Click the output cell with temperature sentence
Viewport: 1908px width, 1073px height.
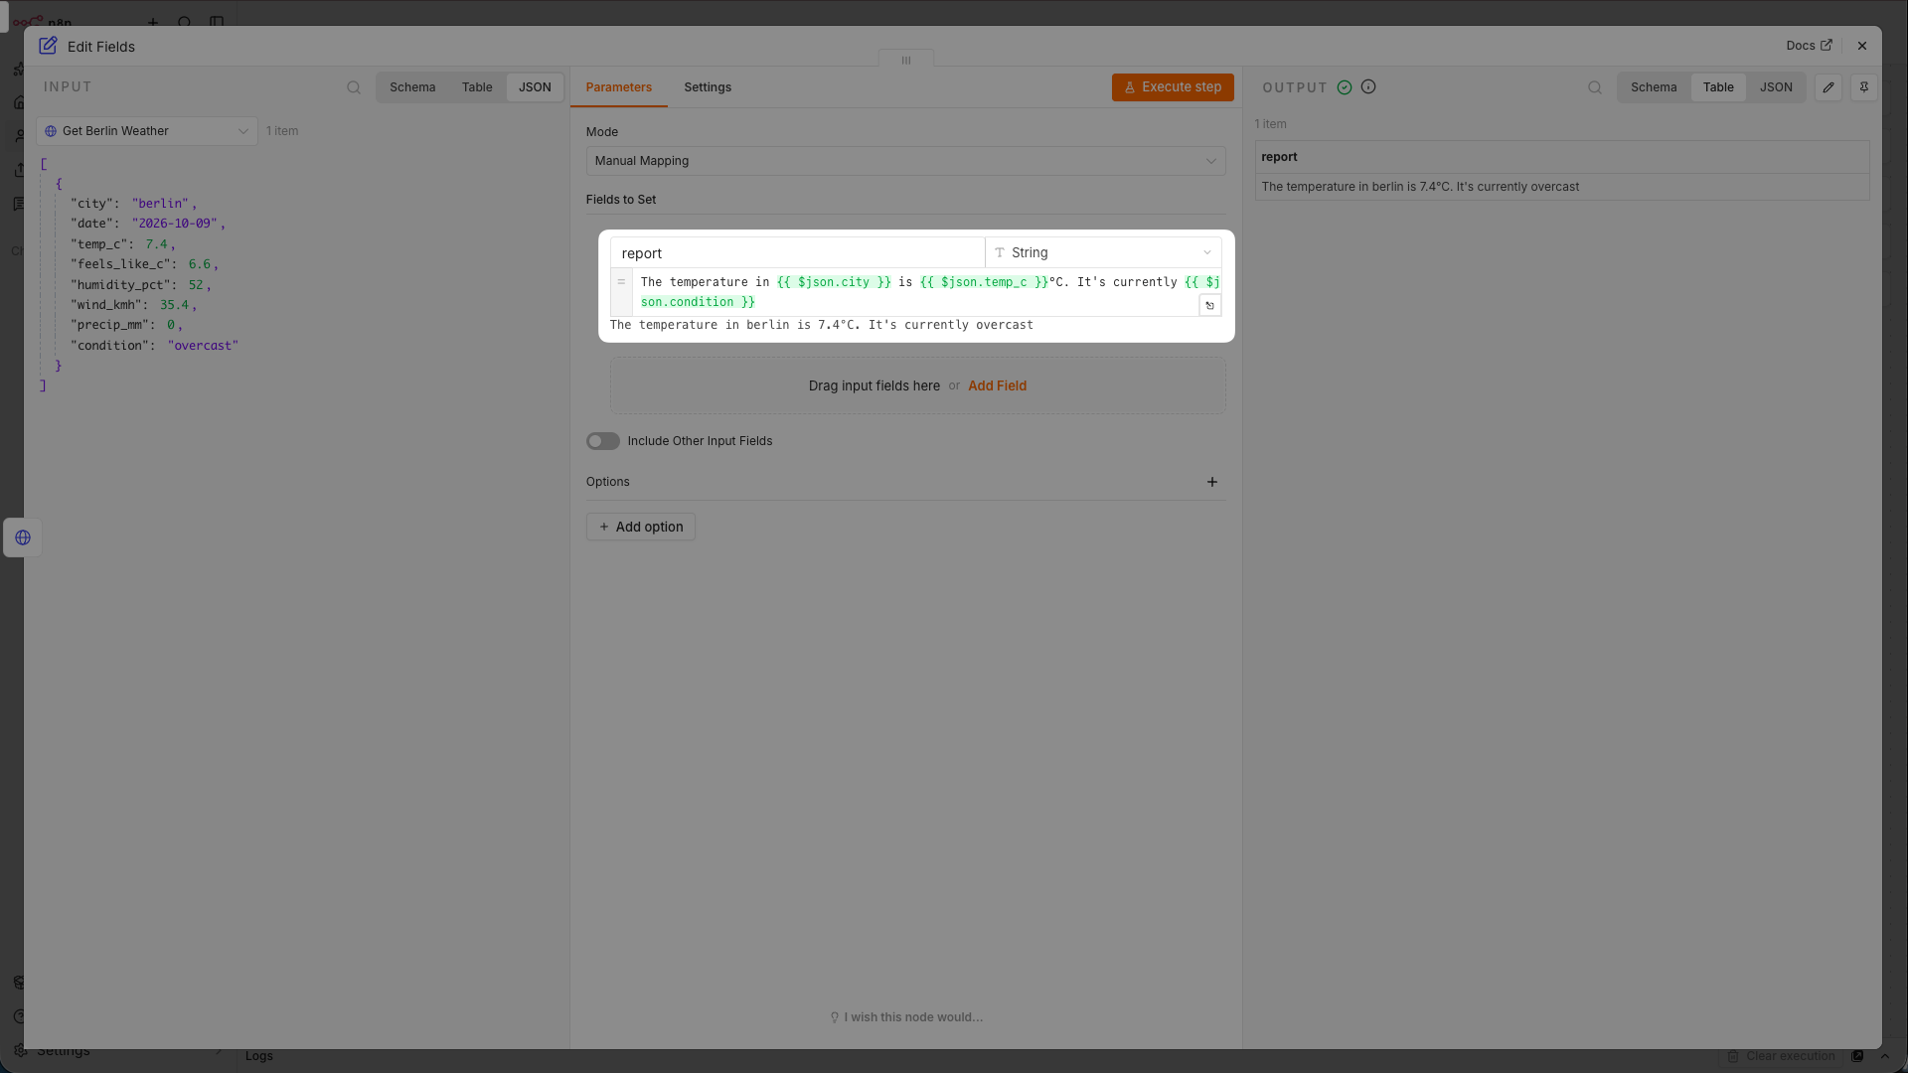pyautogui.click(x=1562, y=187)
